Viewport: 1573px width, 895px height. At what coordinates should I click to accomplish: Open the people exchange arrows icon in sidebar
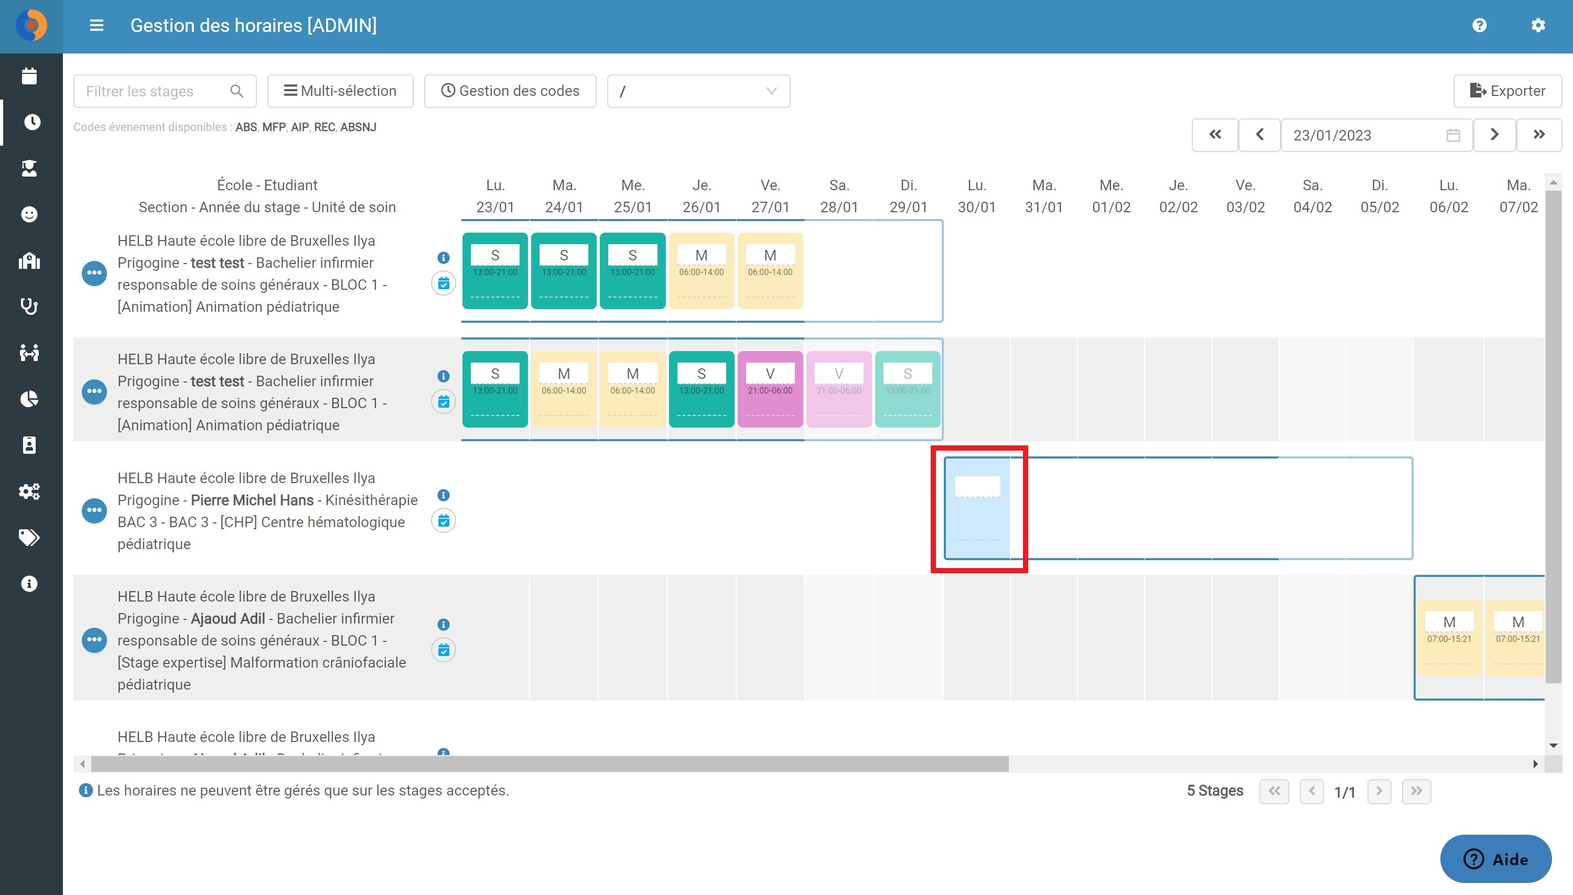[29, 353]
